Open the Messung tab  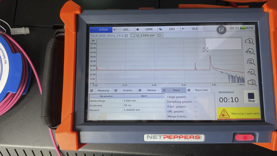(101, 90)
